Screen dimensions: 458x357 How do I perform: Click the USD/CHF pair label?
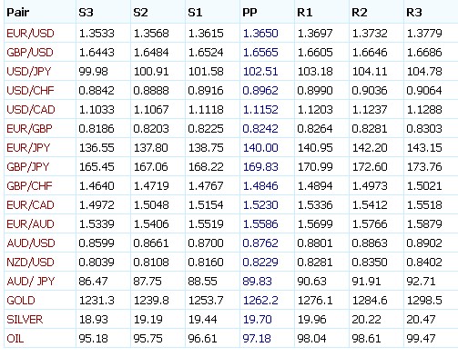point(30,91)
